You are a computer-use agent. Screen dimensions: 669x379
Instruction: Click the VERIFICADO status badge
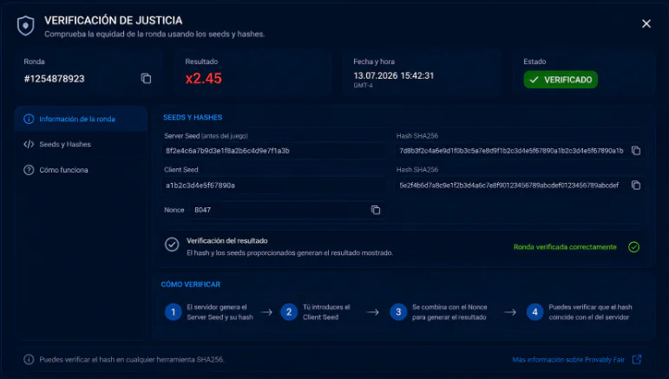tap(561, 80)
